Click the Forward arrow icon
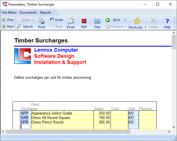 click(x=108, y=27)
